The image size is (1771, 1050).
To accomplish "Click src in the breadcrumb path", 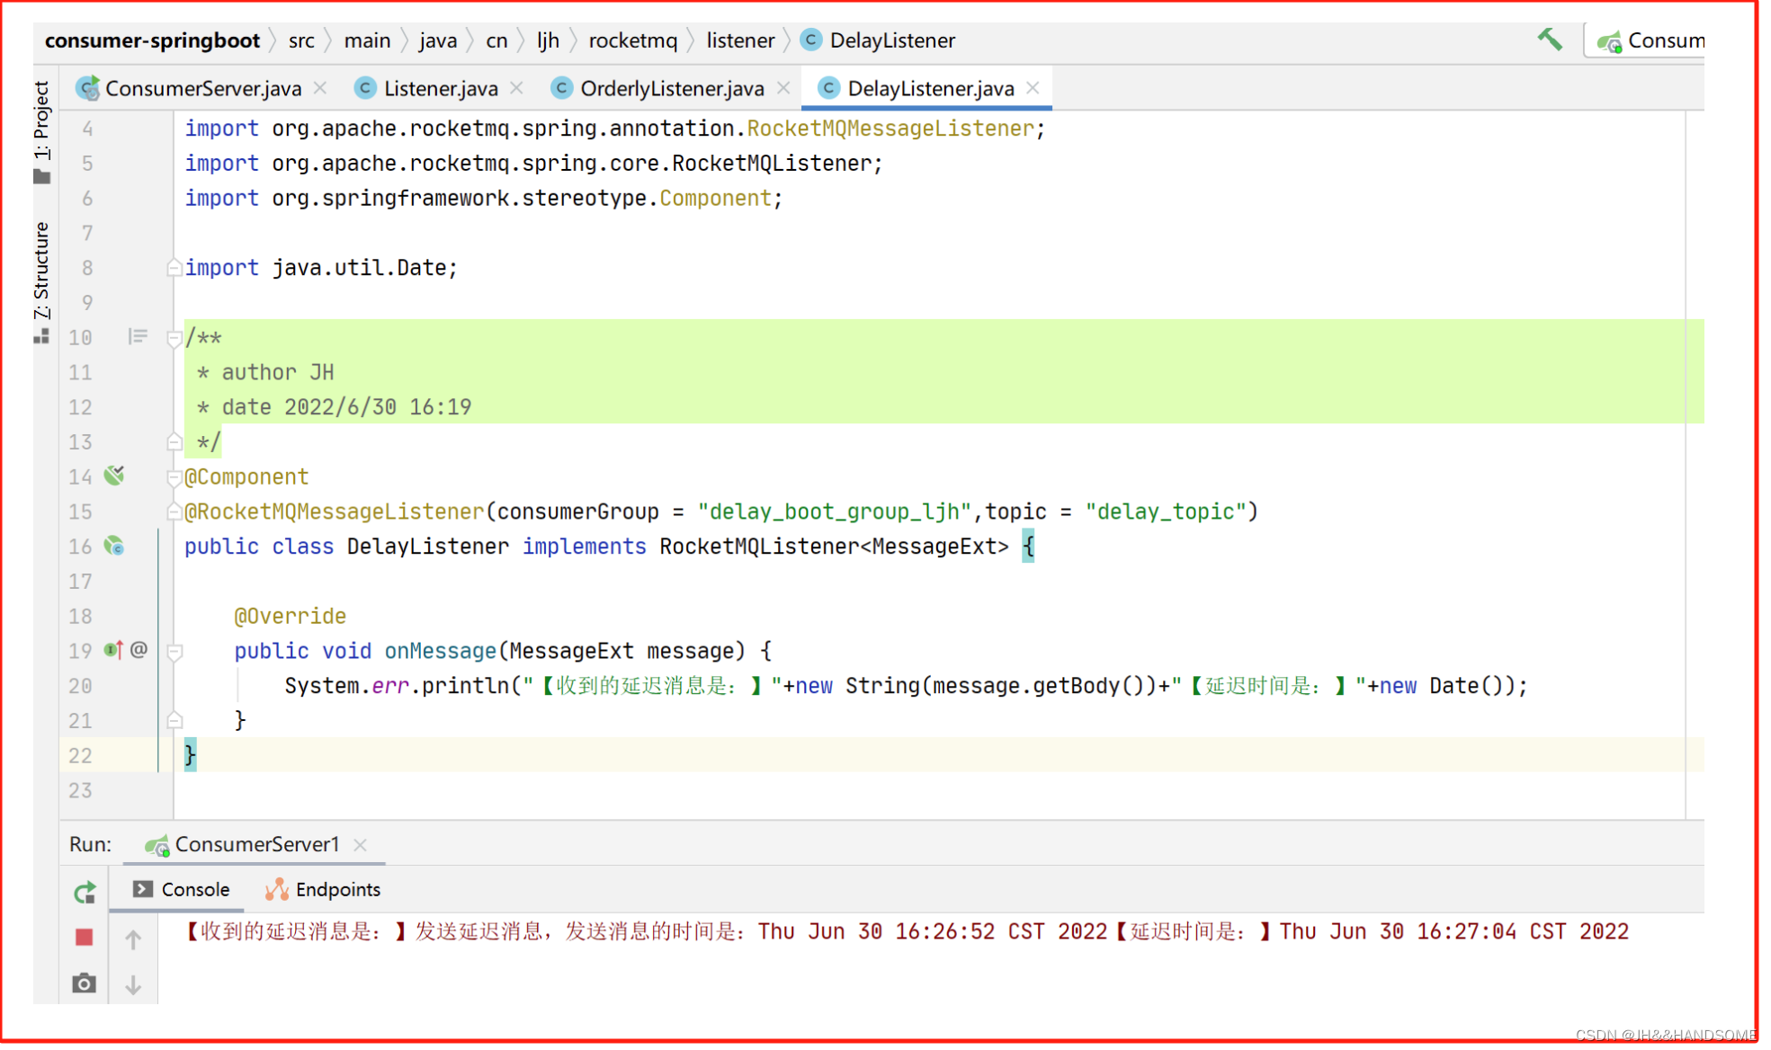I will (x=301, y=40).
